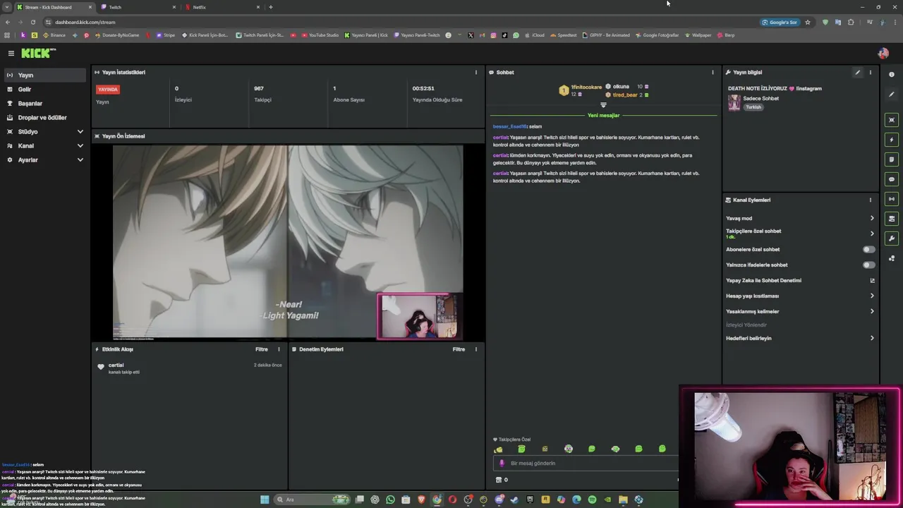This screenshot has height=508, width=903.
Task: Select Droplar ve ödüller in sidebar
Action: coord(45,117)
